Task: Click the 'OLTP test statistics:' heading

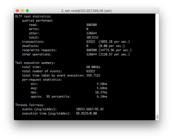Action: coord(33,17)
